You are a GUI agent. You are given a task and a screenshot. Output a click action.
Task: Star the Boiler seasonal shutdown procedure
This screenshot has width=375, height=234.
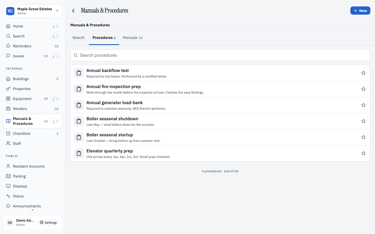pos(364,121)
